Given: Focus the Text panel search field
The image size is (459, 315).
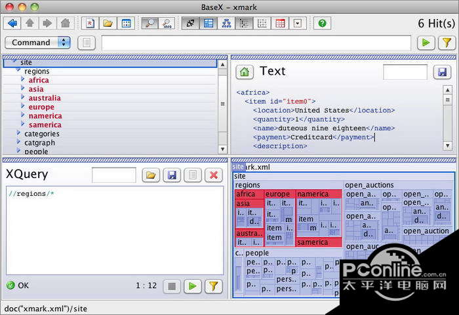Looking at the screenshot, I should click(x=405, y=72).
